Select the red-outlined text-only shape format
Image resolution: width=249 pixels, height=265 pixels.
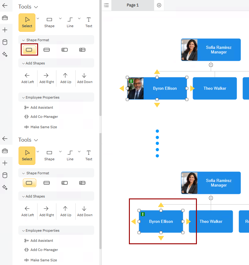(29, 50)
